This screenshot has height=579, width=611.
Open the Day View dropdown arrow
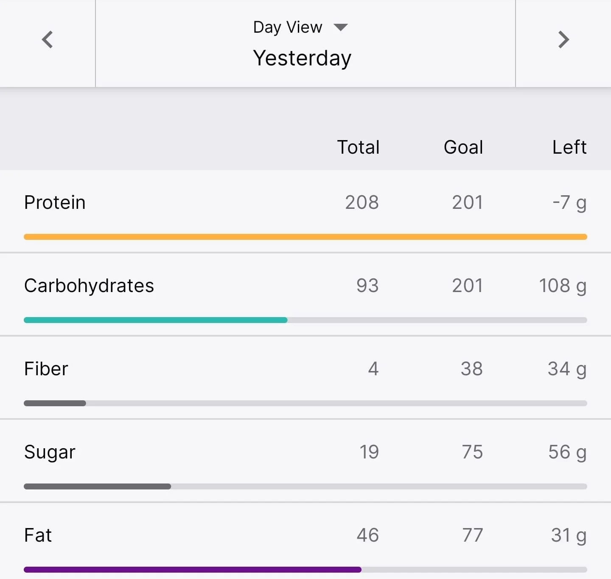341,28
